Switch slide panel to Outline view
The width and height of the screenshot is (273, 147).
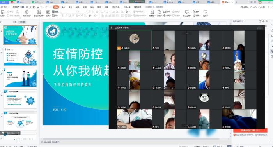(x=15, y=22)
